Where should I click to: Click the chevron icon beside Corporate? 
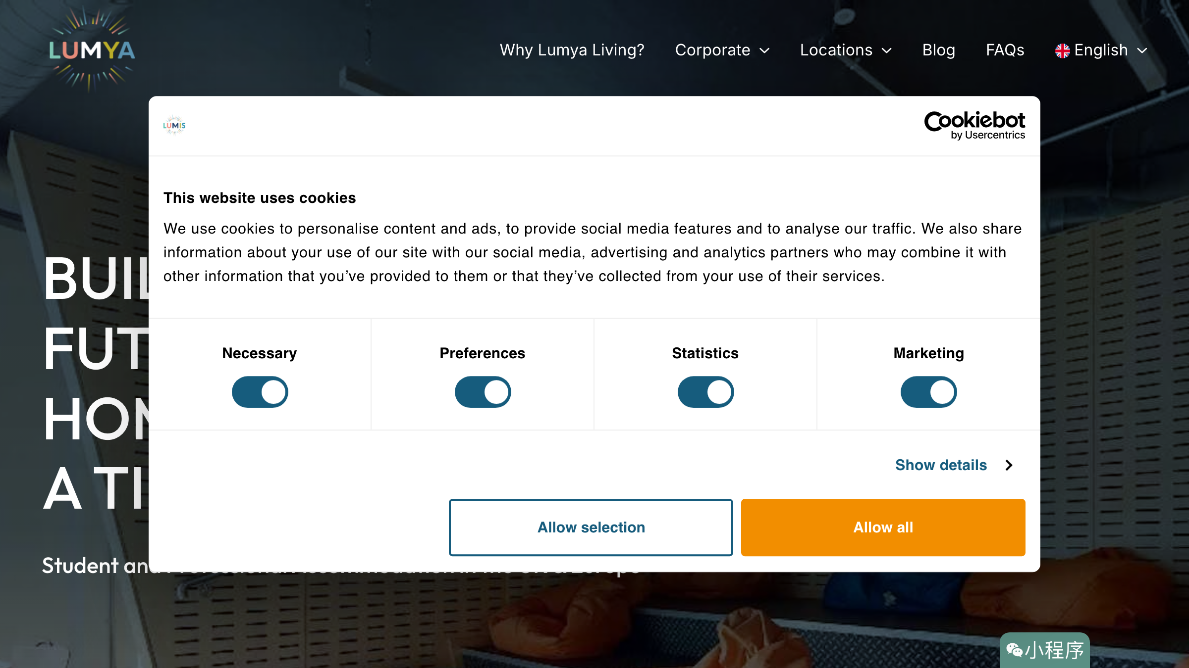764,50
